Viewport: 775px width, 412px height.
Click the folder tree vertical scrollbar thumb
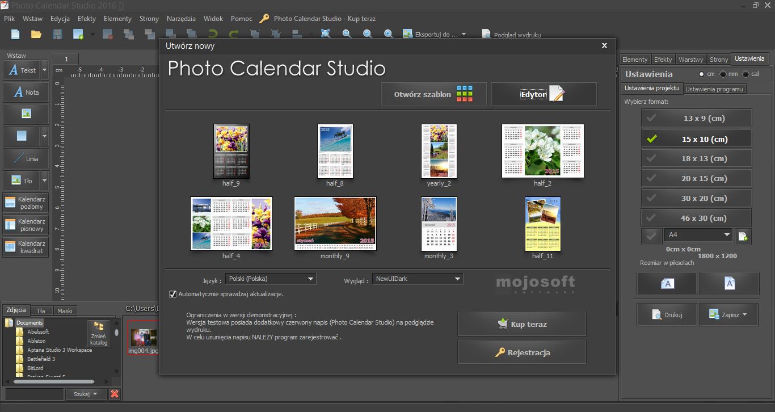point(117,333)
